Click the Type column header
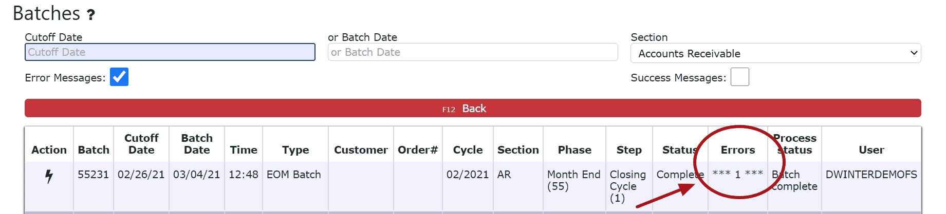Screen dimensions: 946x214 tap(295, 150)
